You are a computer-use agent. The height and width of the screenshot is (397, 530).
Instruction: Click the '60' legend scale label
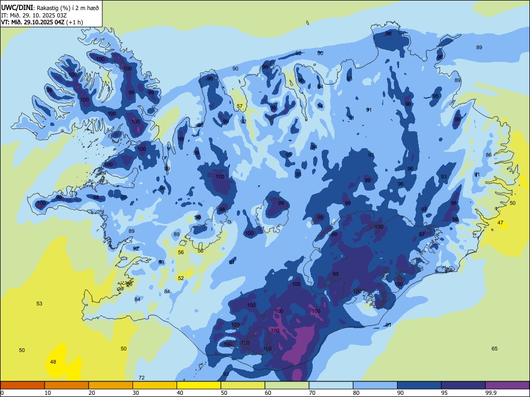268,393
